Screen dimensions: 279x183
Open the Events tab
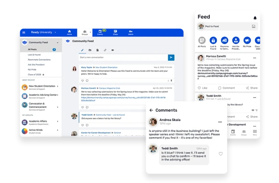[x=100, y=32]
